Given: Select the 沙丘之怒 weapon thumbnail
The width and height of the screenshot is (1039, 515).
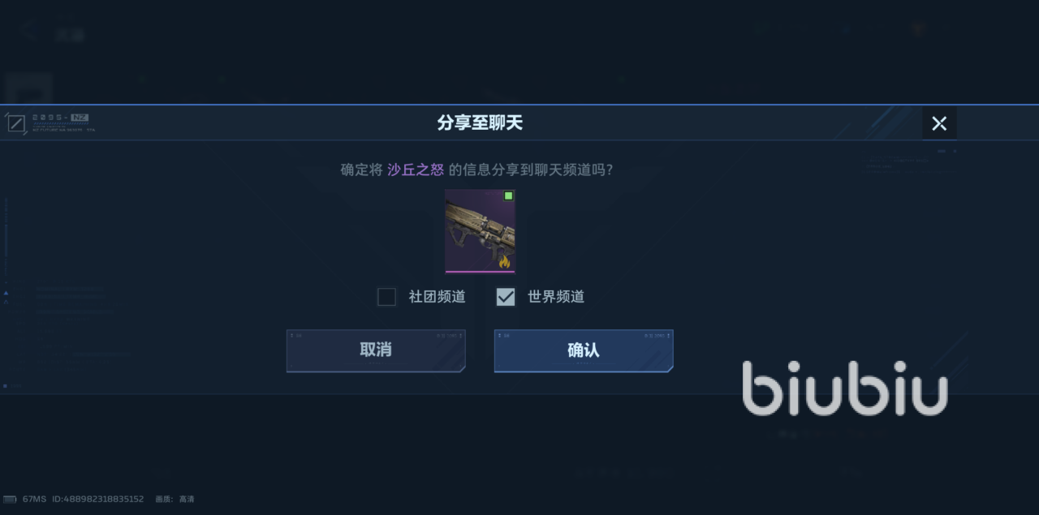Looking at the screenshot, I should (480, 231).
